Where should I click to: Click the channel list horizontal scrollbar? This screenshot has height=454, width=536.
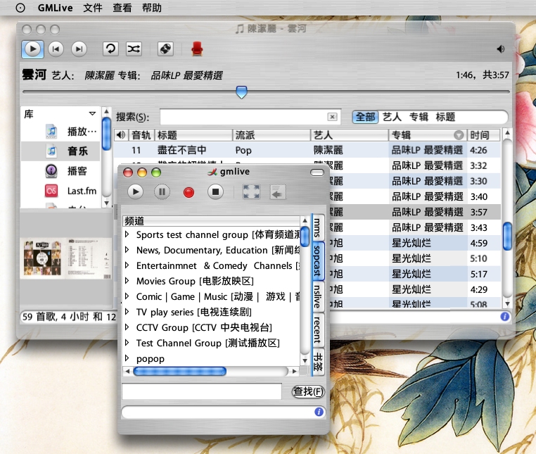point(180,371)
